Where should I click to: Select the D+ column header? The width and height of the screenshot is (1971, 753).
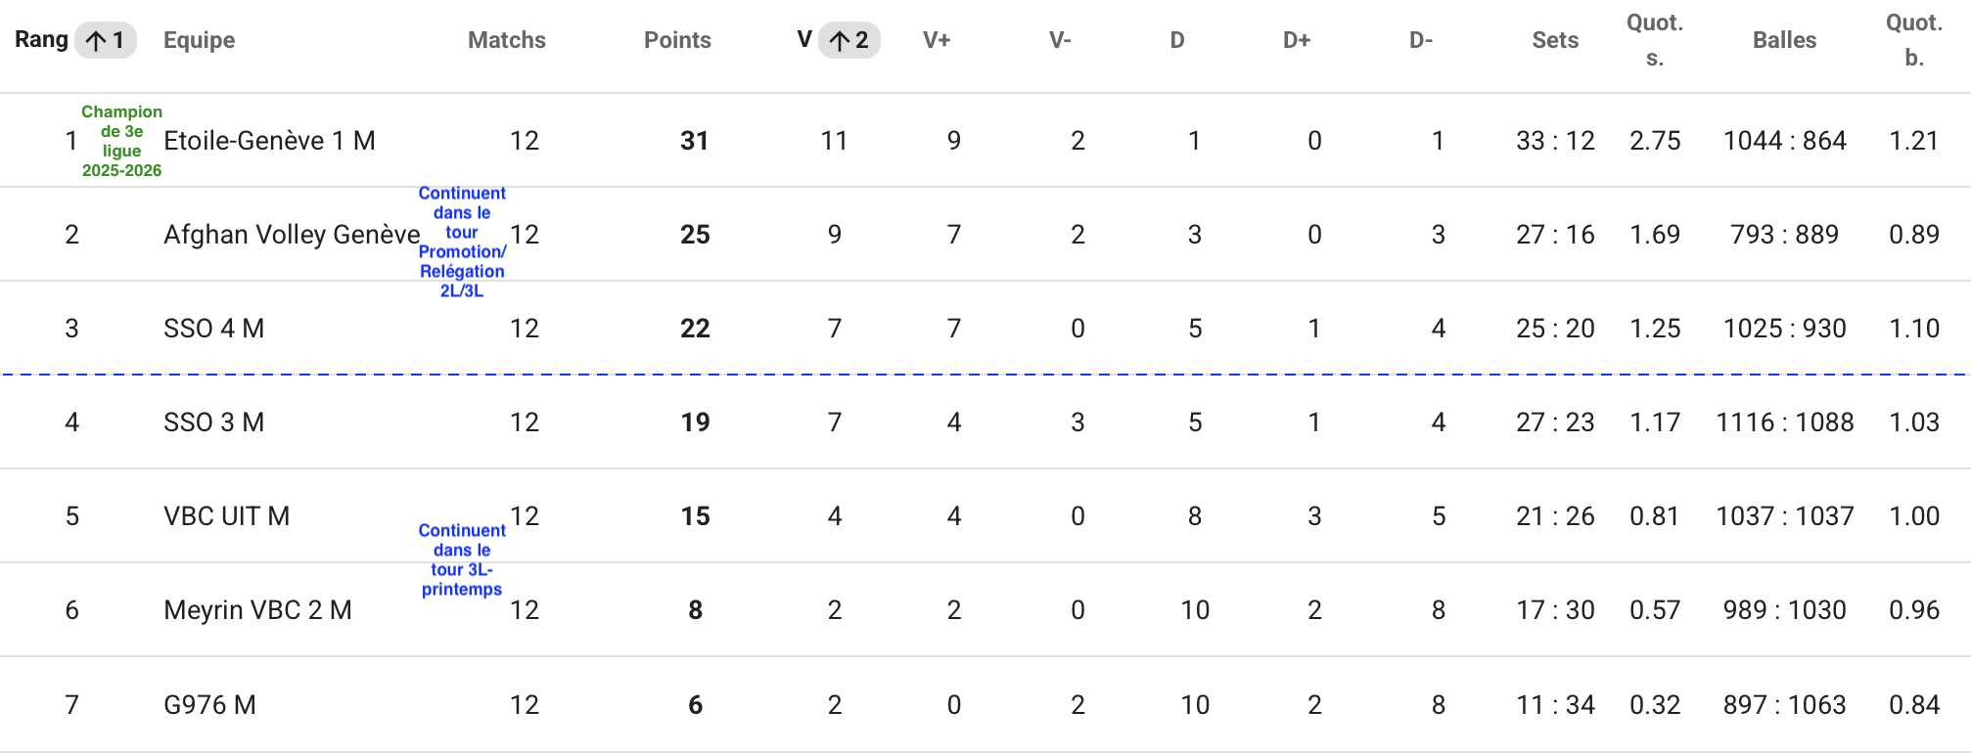[1297, 40]
